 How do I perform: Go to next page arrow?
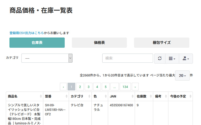click(135, 87)
